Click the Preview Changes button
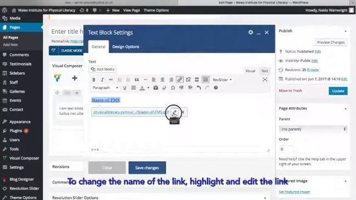Viewport: 356px width, 200px height. pos(331,42)
